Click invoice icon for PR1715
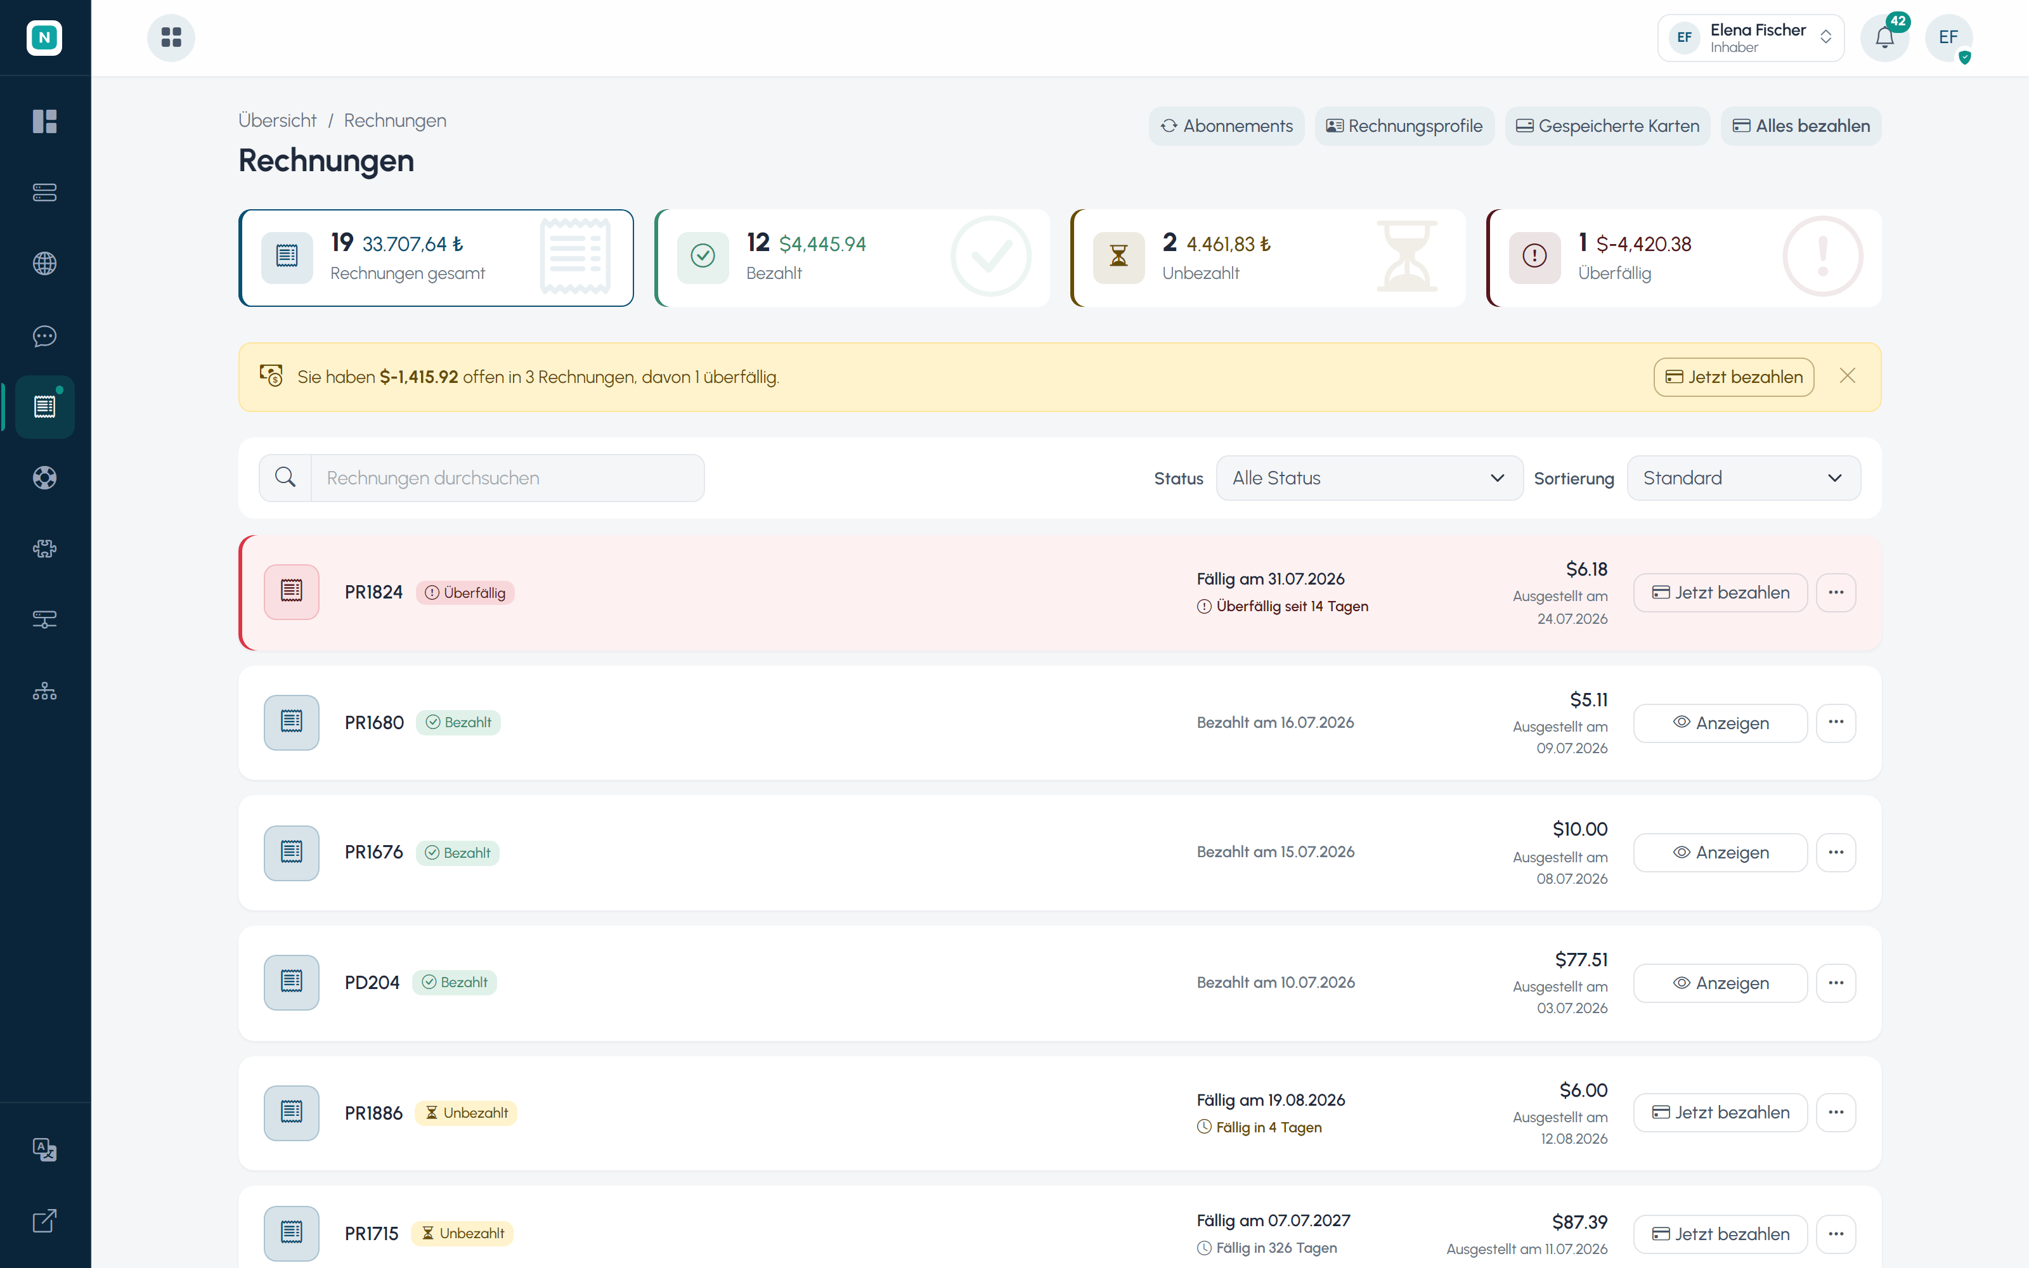 pos(292,1234)
